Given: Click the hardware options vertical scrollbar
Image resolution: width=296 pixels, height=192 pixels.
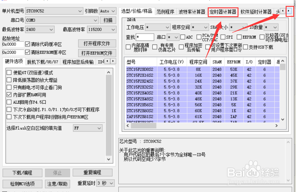Looking at the screenshot, I should click(109, 115).
